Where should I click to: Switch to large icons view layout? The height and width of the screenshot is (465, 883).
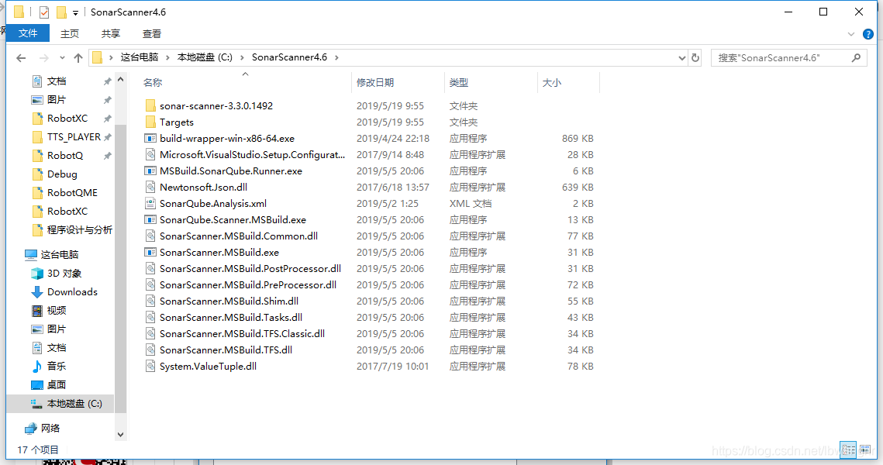(865, 449)
